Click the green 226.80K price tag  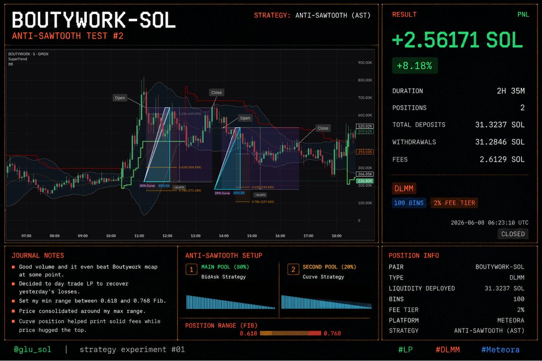point(364,181)
